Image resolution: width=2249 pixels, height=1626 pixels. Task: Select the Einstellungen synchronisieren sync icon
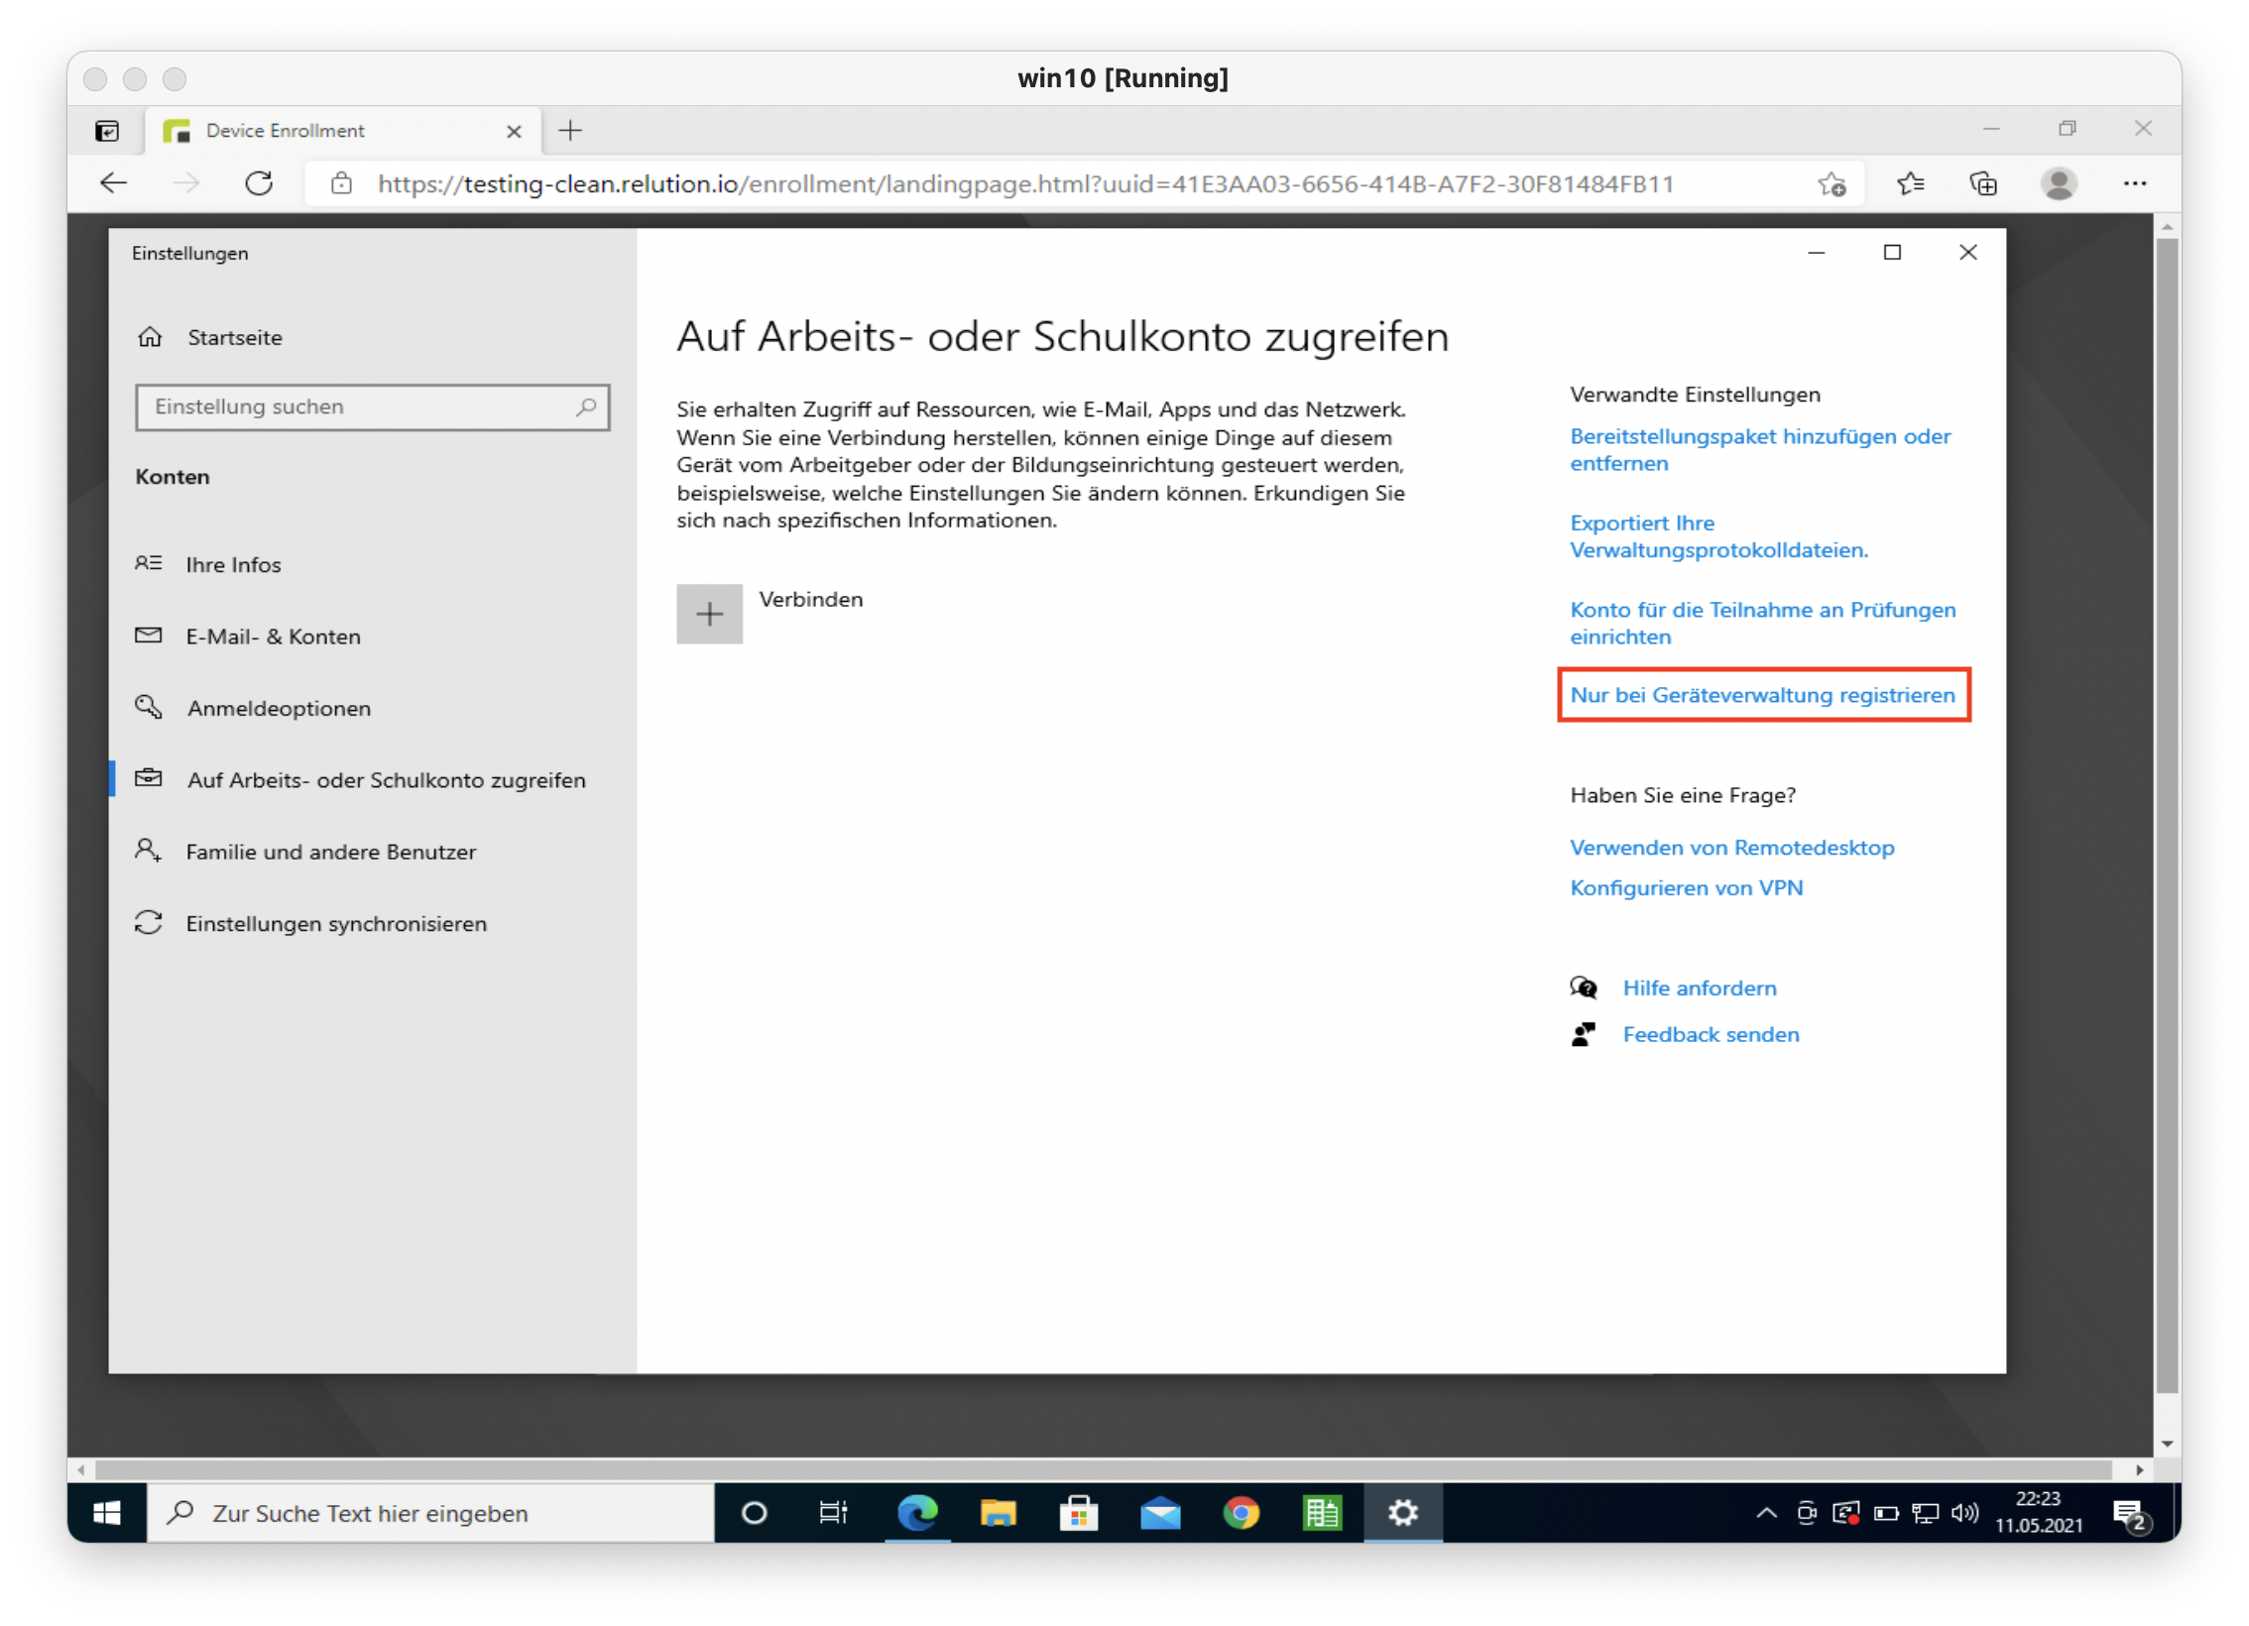coord(149,923)
